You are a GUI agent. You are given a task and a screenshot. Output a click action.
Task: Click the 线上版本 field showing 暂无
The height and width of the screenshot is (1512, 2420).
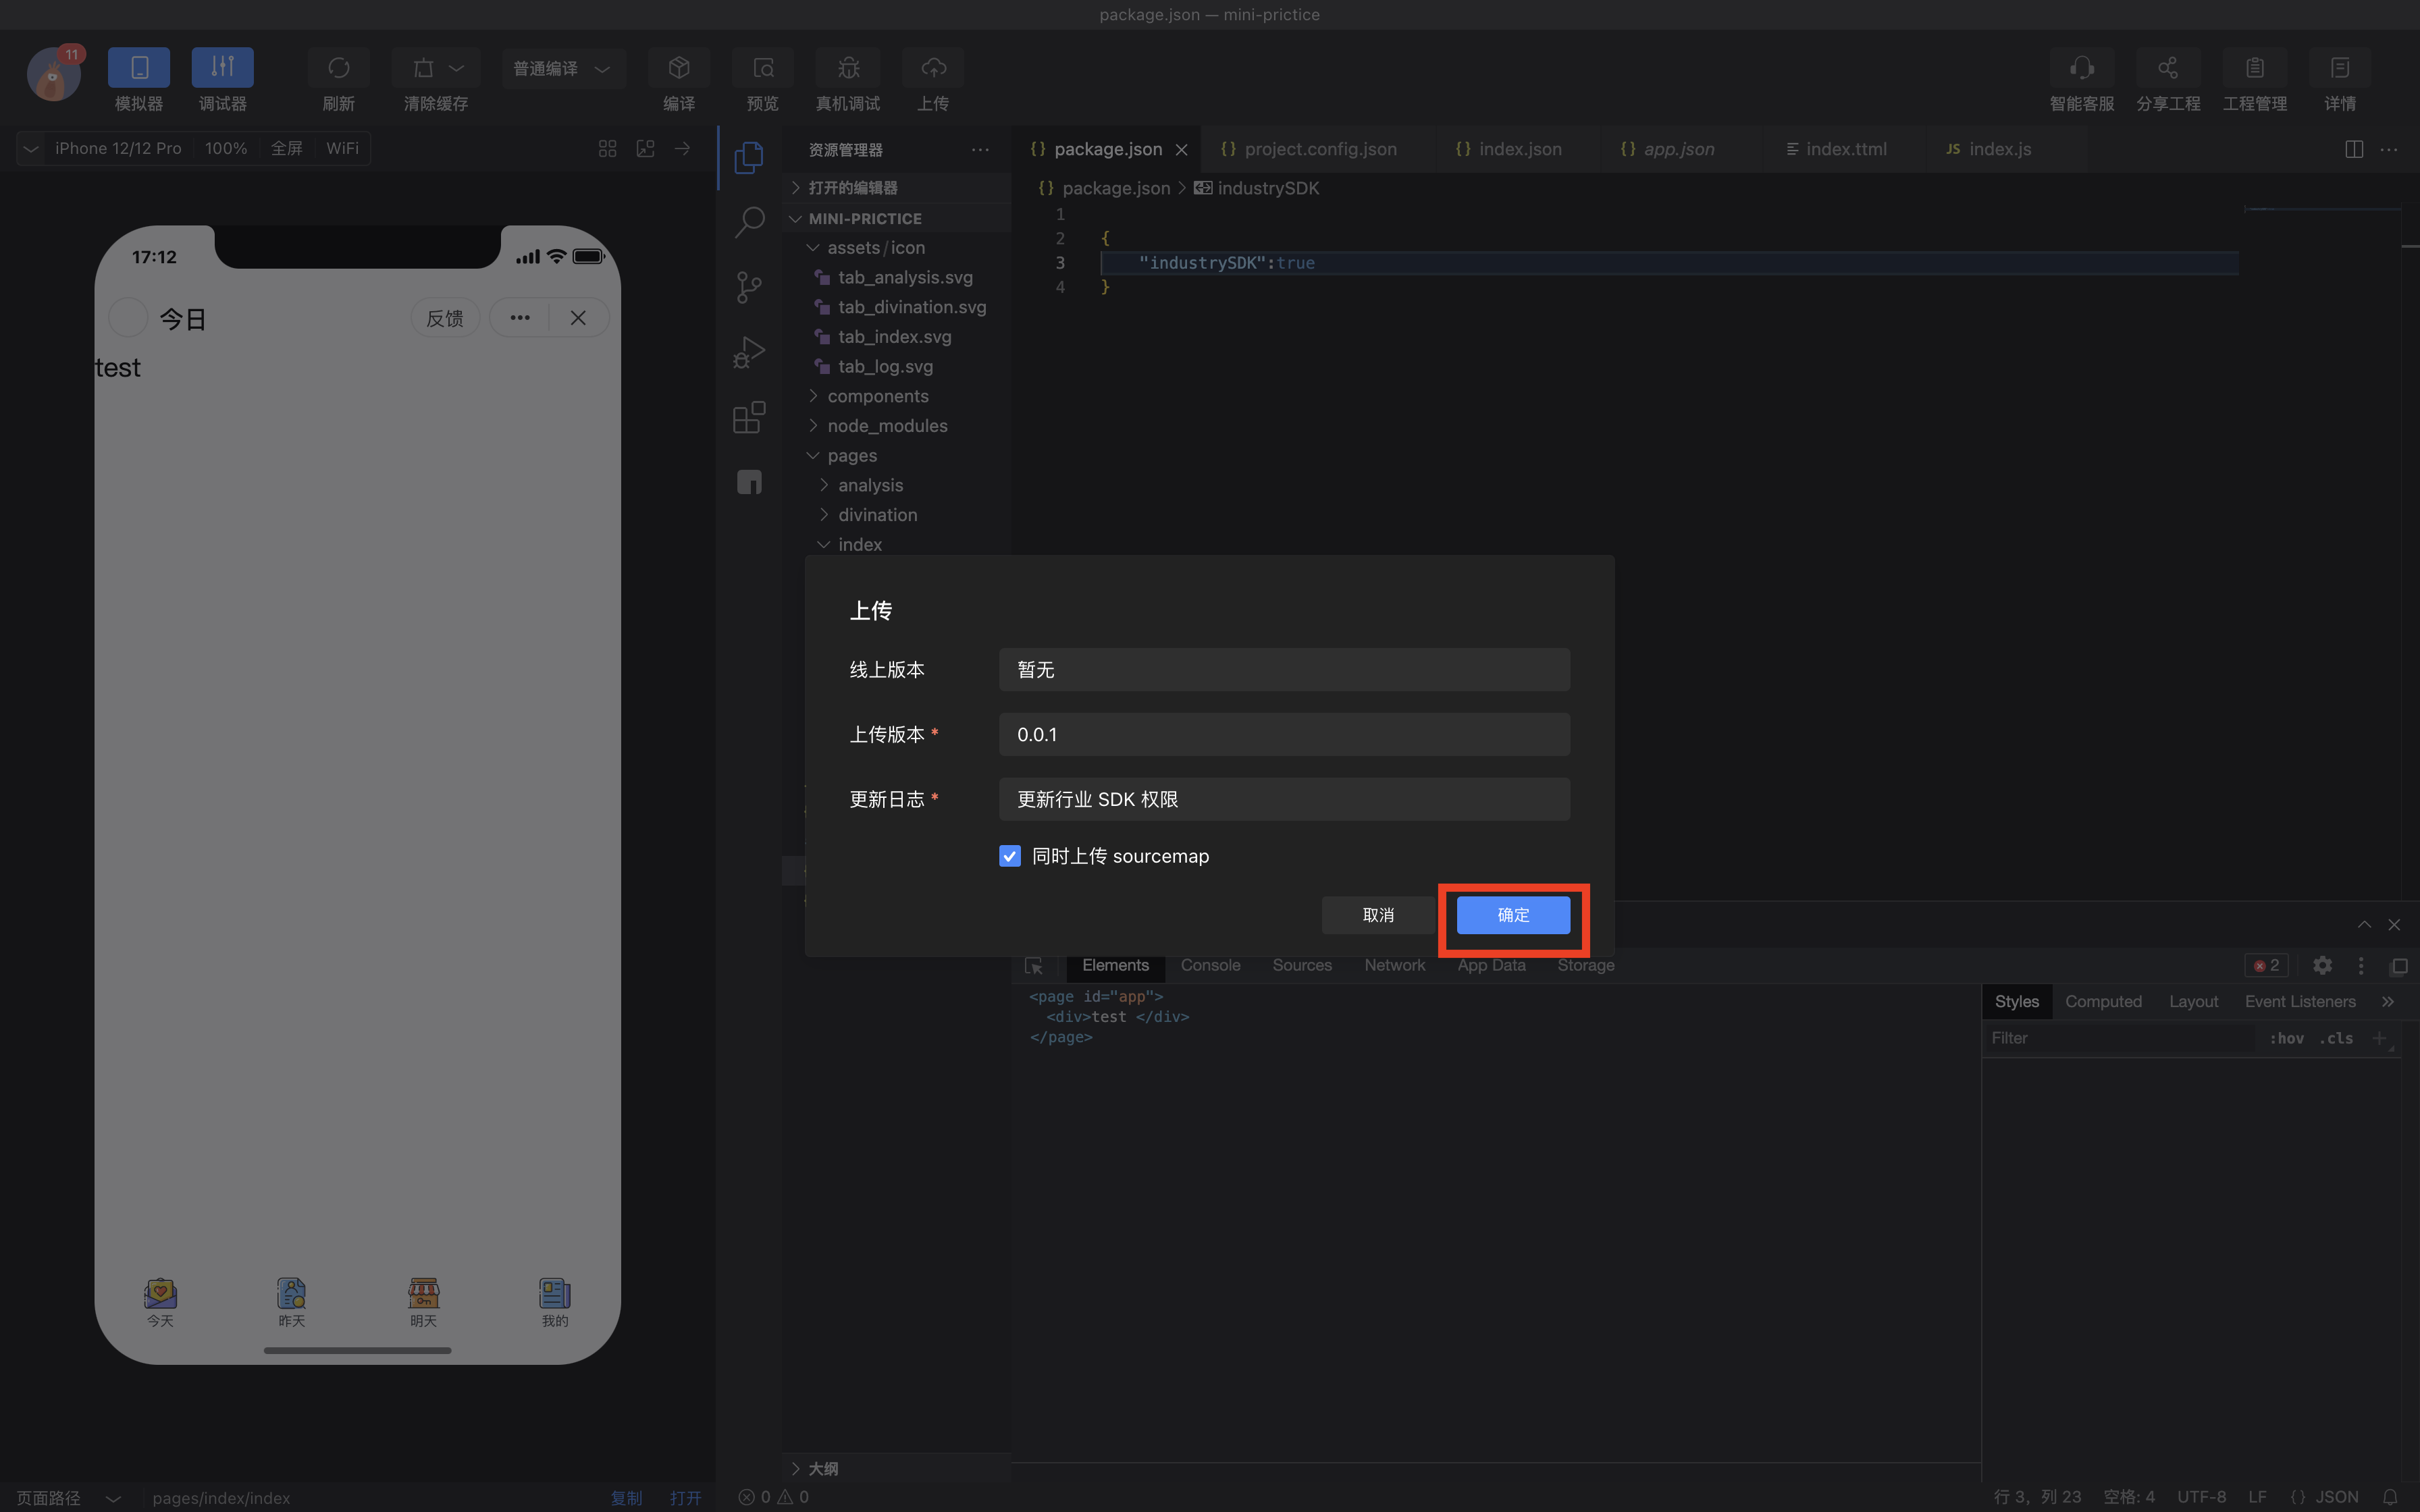tap(1284, 669)
